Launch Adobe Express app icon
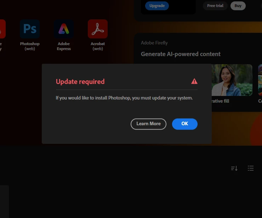 pos(64,29)
